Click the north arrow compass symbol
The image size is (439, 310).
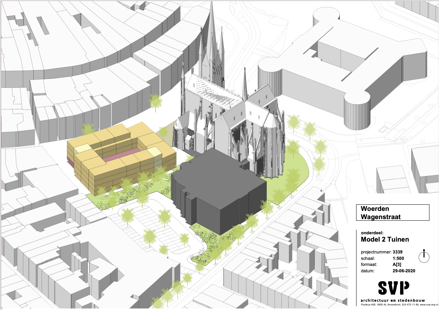tap(424, 256)
